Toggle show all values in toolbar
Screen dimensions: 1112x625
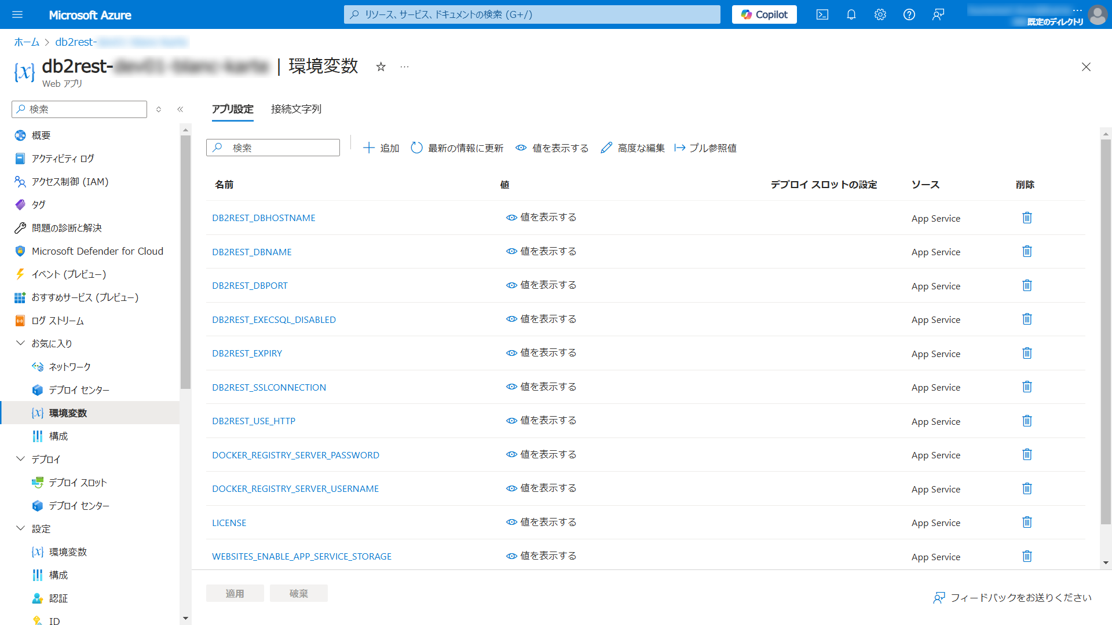pyautogui.click(x=552, y=148)
